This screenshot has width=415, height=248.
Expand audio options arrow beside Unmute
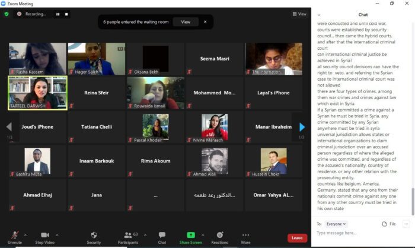(25, 234)
